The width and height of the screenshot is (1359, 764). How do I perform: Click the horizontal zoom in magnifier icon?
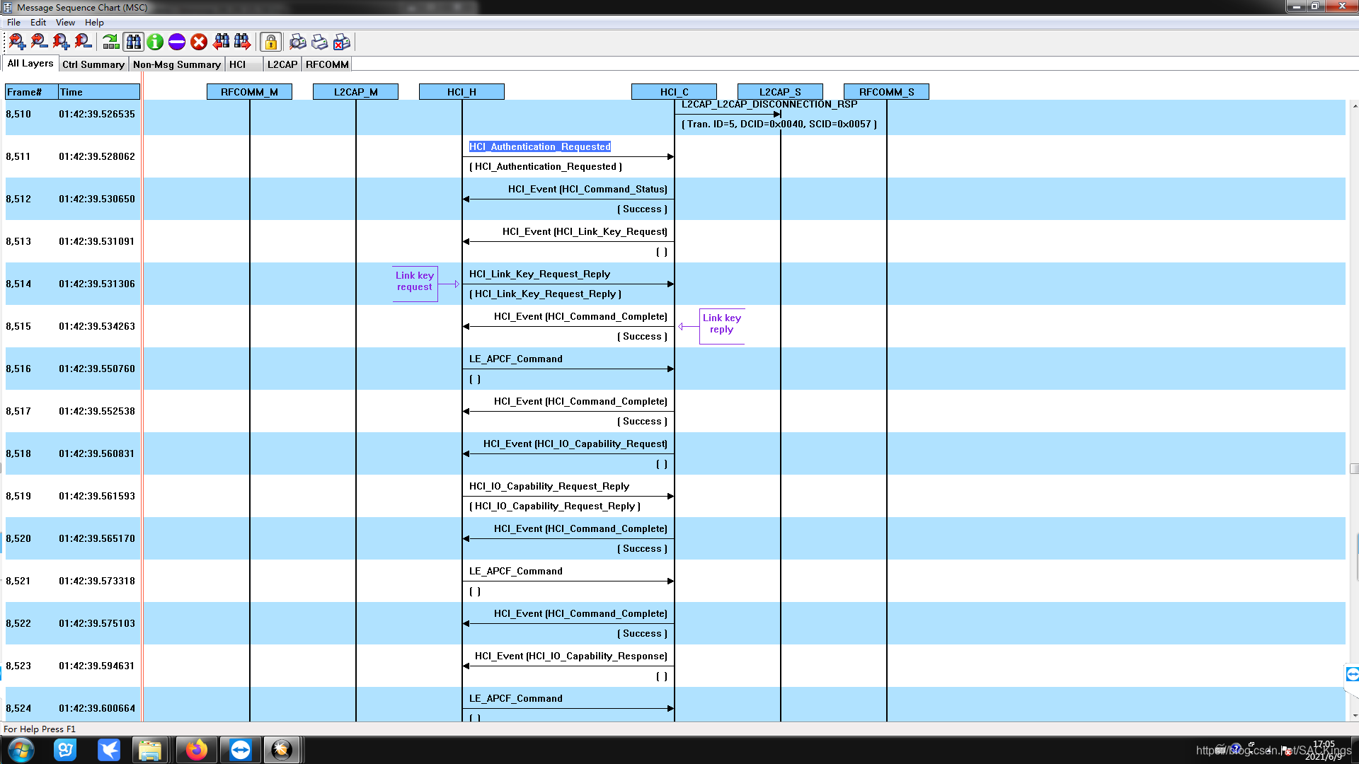click(x=17, y=42)
